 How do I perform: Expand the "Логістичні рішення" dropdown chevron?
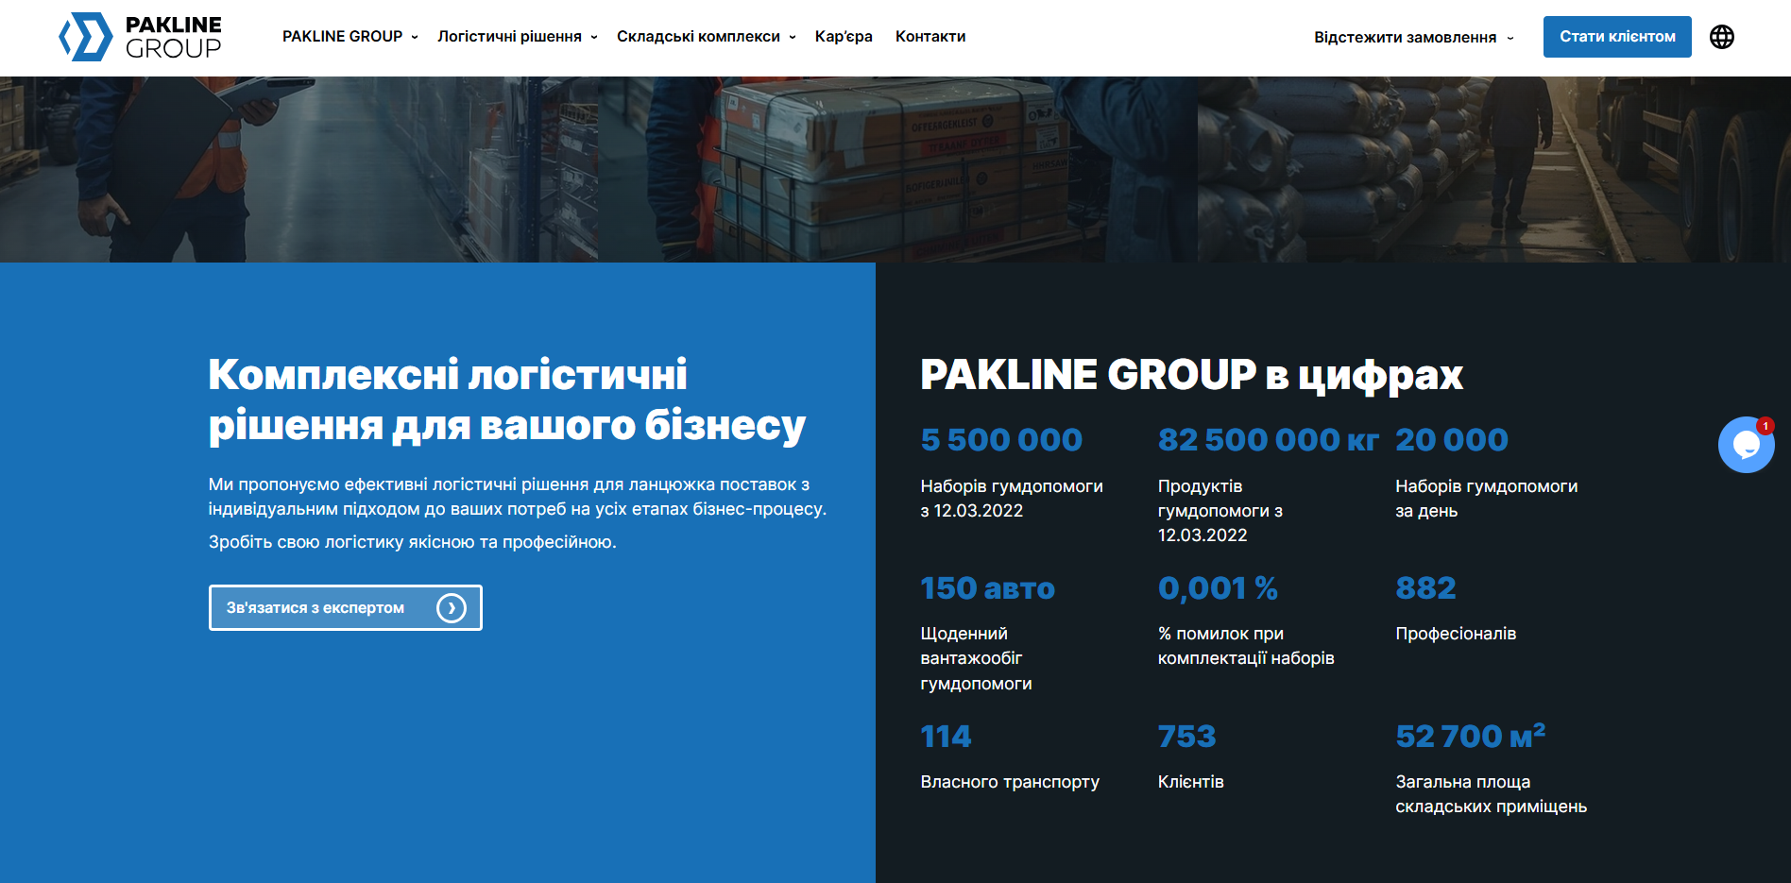click(593, 37)
